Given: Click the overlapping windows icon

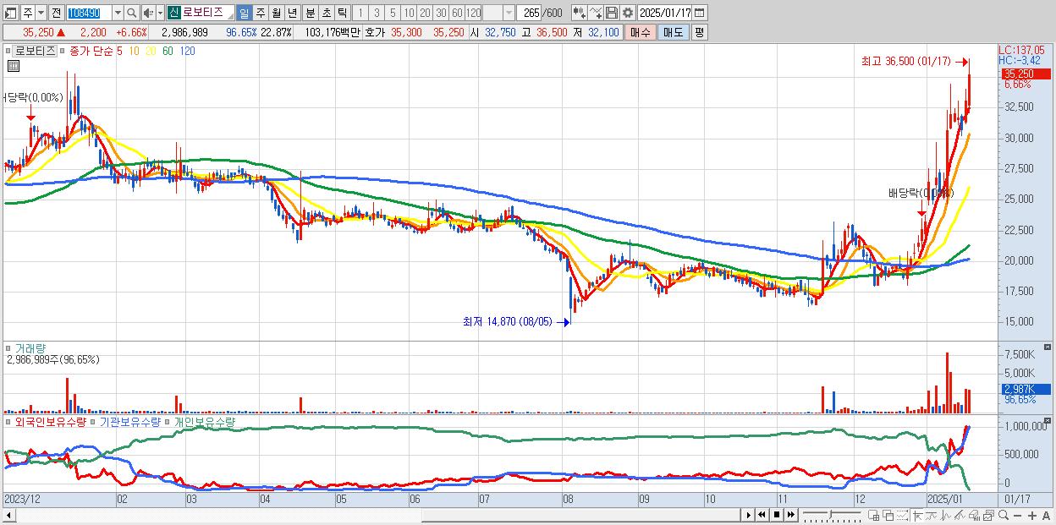Looking at the screenshot, I should coord(888,516).
